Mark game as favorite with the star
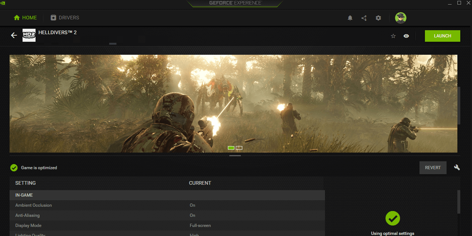Image resolution: width=472 pixels, height=236 pixels. (393, 36)
